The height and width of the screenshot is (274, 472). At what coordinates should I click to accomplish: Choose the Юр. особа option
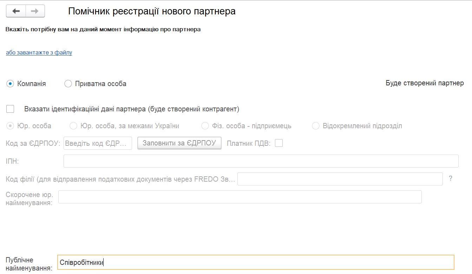(x=10, y=126)
